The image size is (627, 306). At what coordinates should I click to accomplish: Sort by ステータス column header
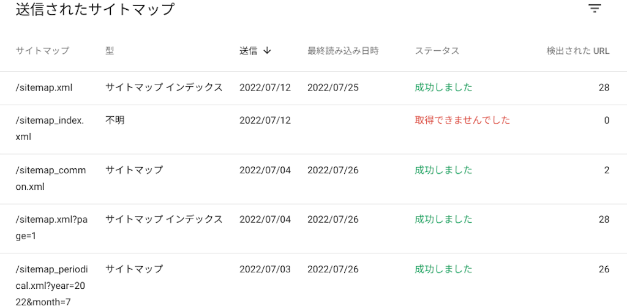(437, 51)
